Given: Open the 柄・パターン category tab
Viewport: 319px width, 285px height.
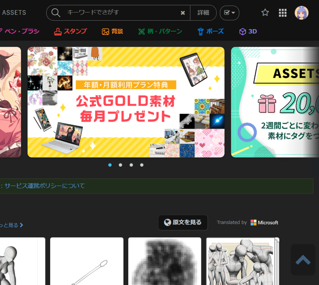Looking at the screenshot, I should click(160, 32).
